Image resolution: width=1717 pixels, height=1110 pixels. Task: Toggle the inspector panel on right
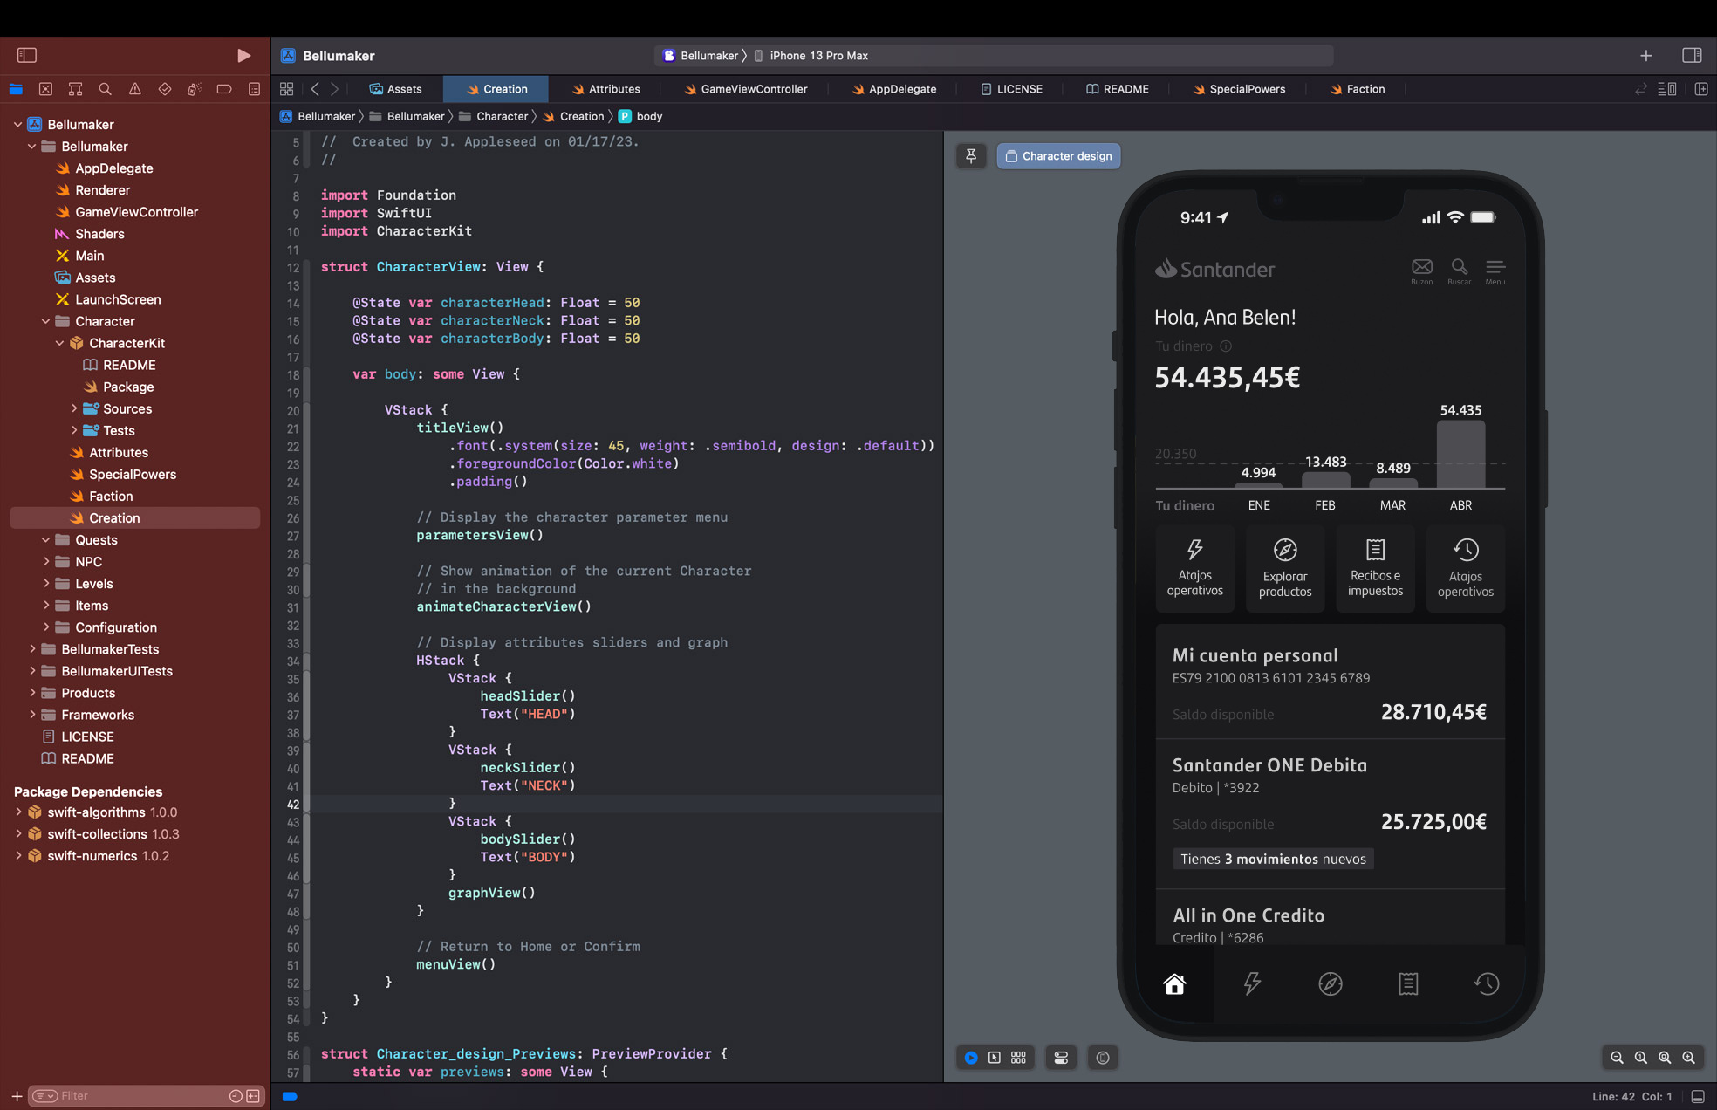(1692, 55)
